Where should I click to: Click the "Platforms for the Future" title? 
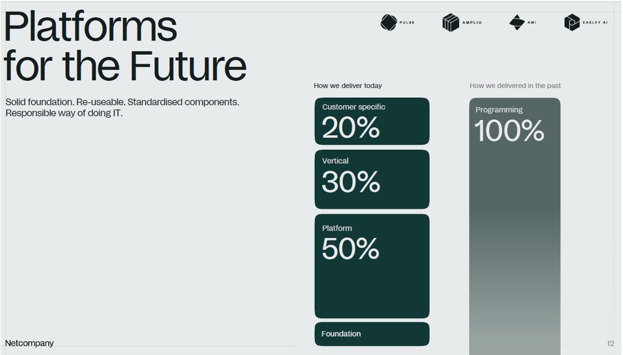click(125, 46)
